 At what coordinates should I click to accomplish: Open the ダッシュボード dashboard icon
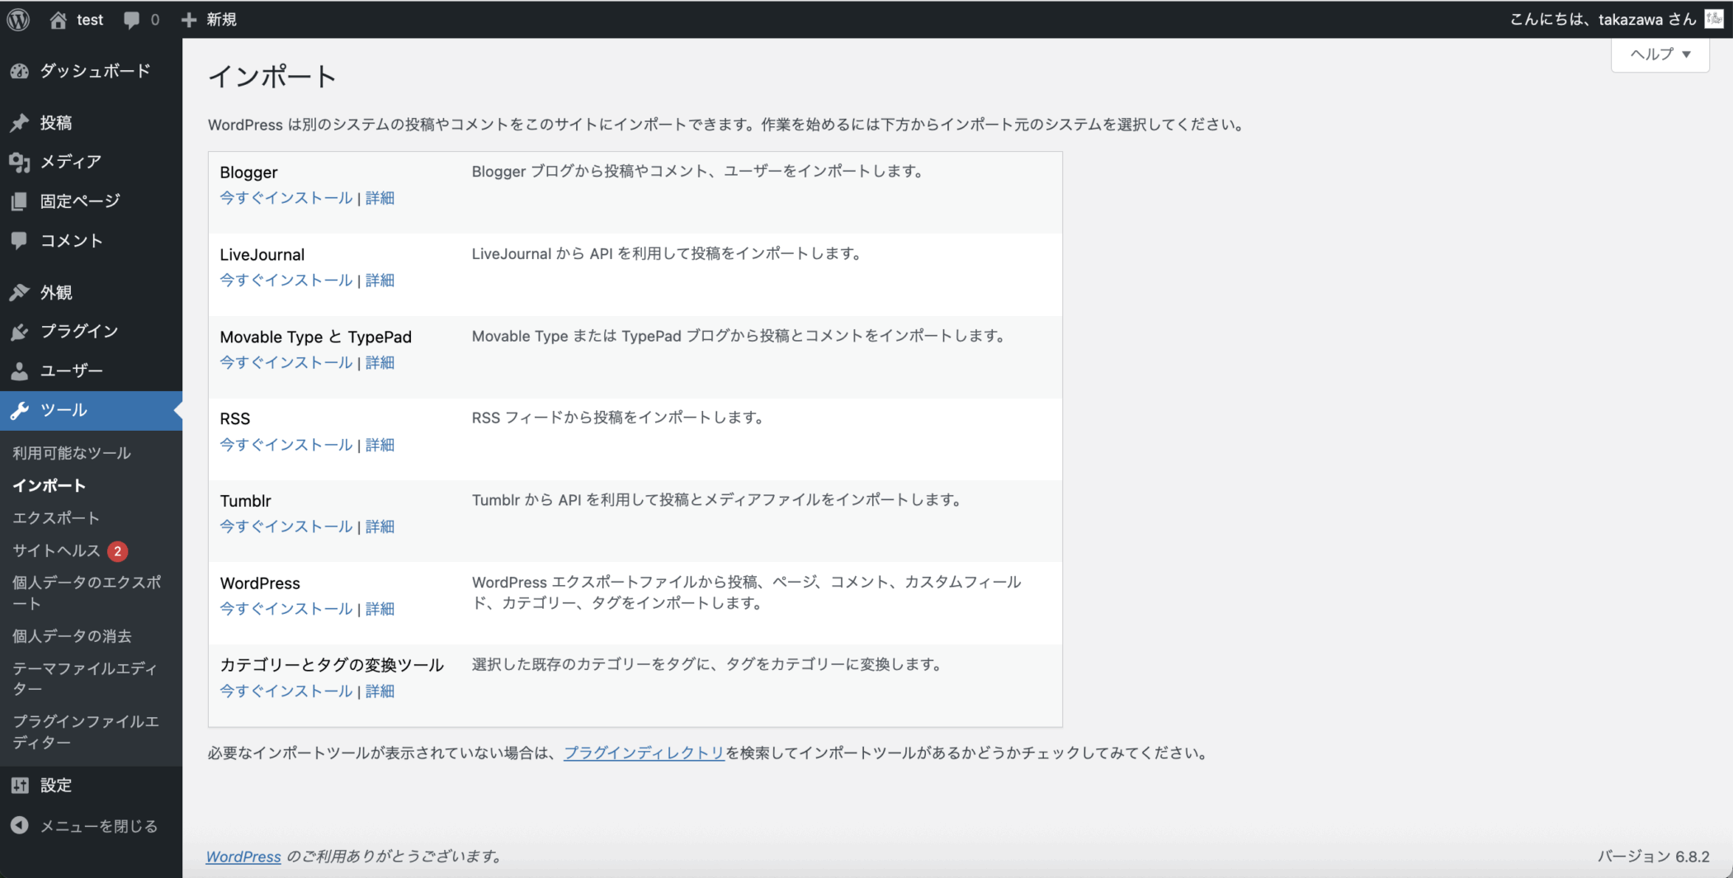click(20, 72)
